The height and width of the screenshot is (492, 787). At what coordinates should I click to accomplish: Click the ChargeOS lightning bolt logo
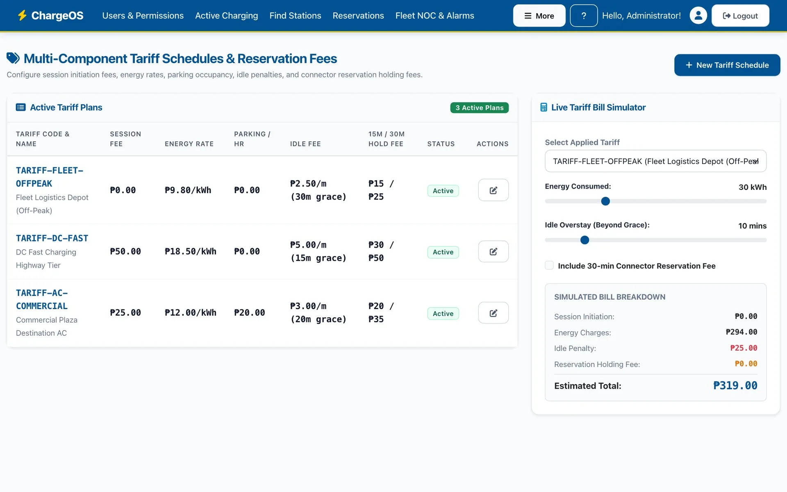[22, 16]
